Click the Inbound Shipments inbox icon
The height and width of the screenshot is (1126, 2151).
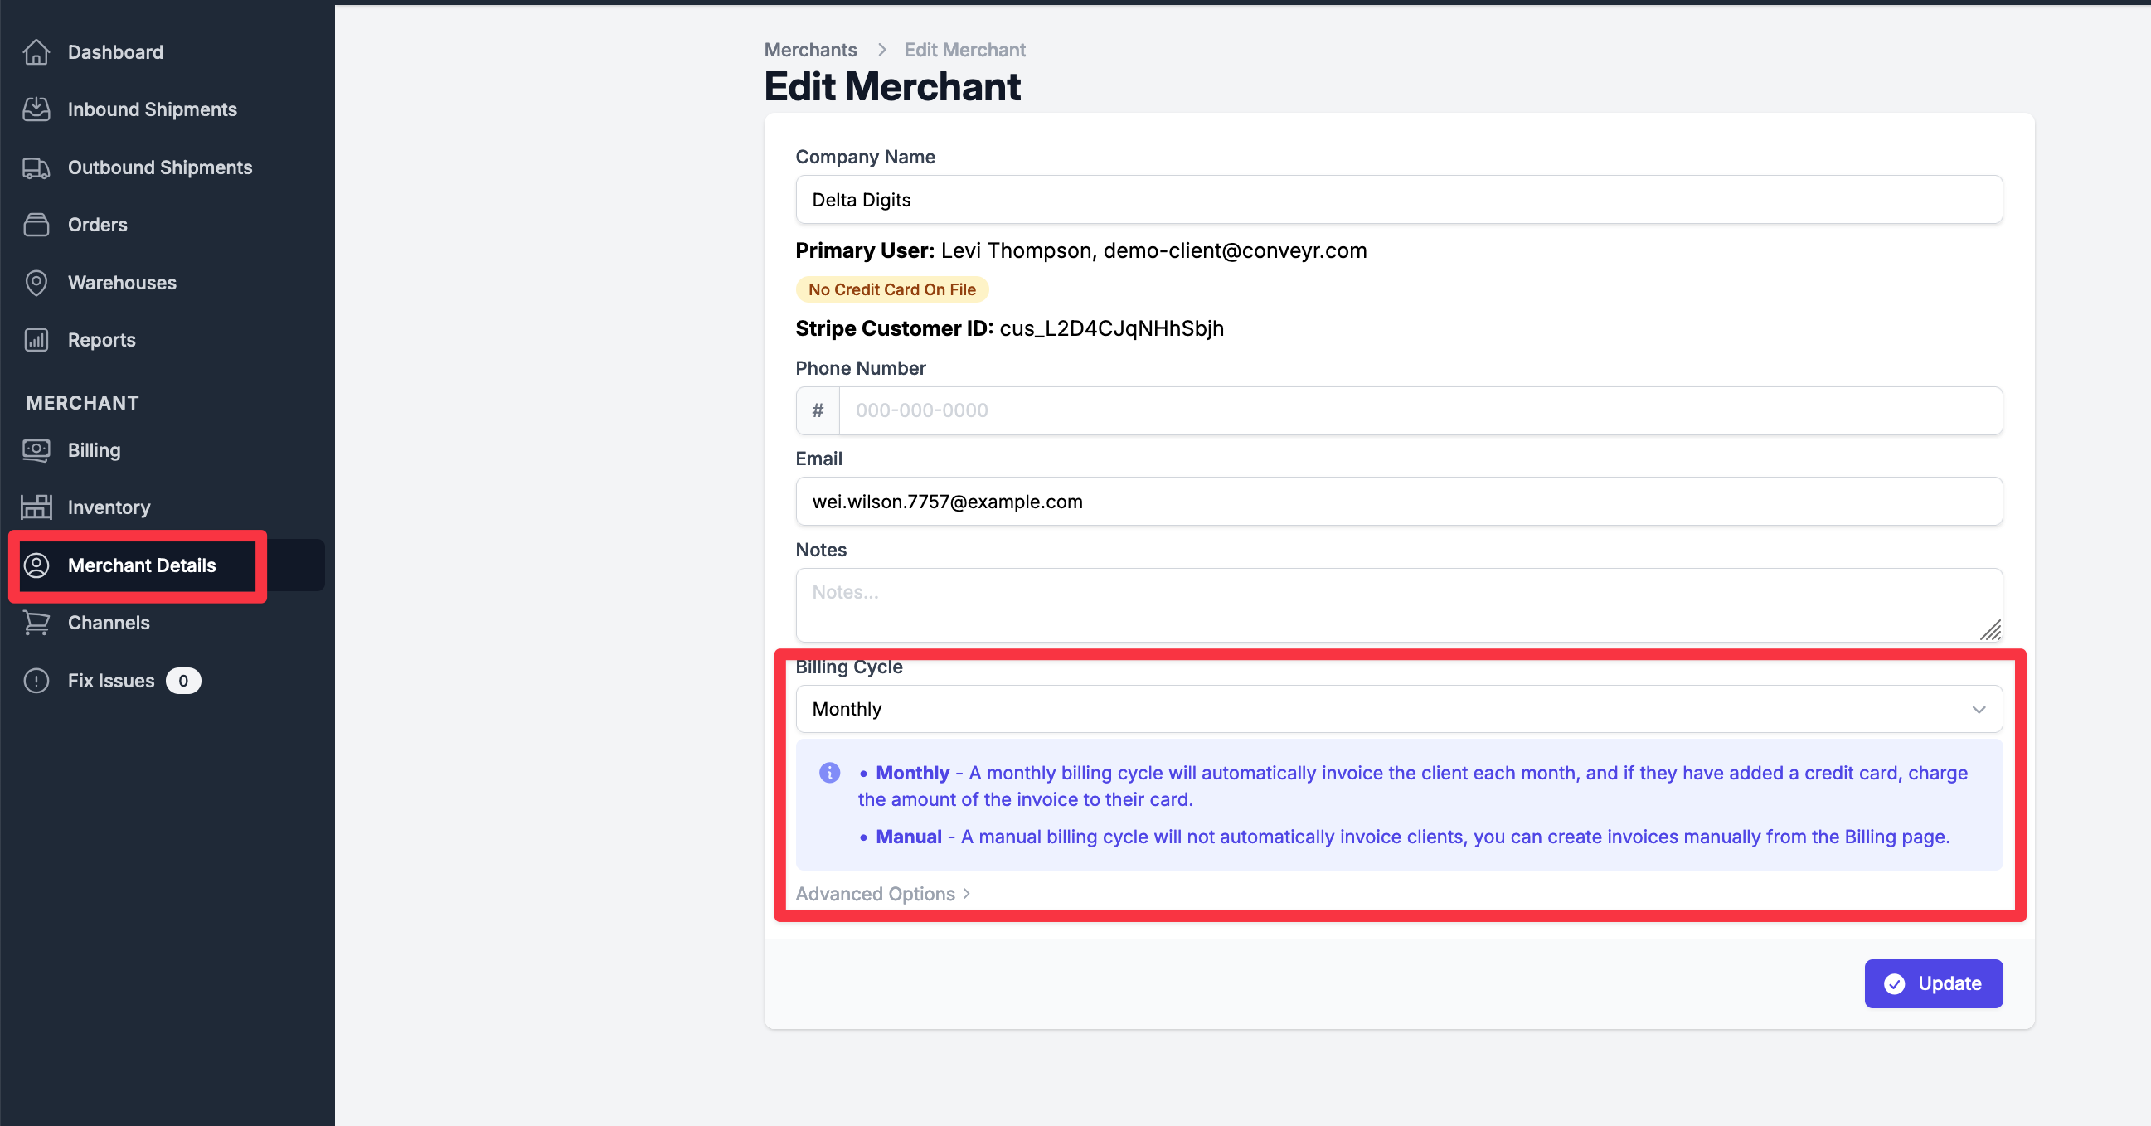(36, 109)
